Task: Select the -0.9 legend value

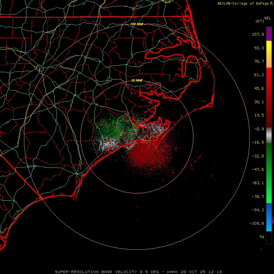Action: click(x=259, y=129)
